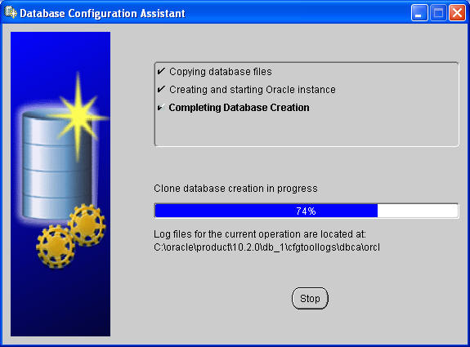Click the checkmark beside Creating and starting Oracle instance
This screenshot has width=470, height=347.
point(161,89)
